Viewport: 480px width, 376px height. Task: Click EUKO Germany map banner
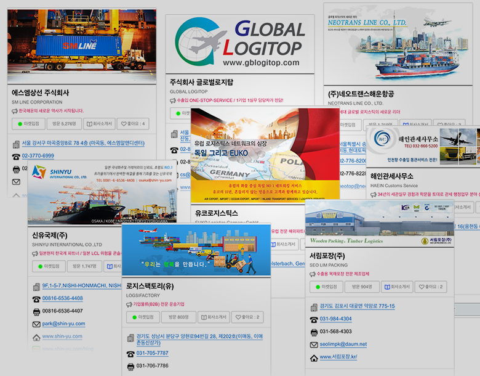point(265,155)
